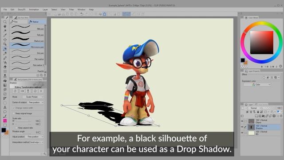The image size is (284, 160).
Task: Click the Scale/Rotate transform toolbar icon
Action: [x=105, y=14]
